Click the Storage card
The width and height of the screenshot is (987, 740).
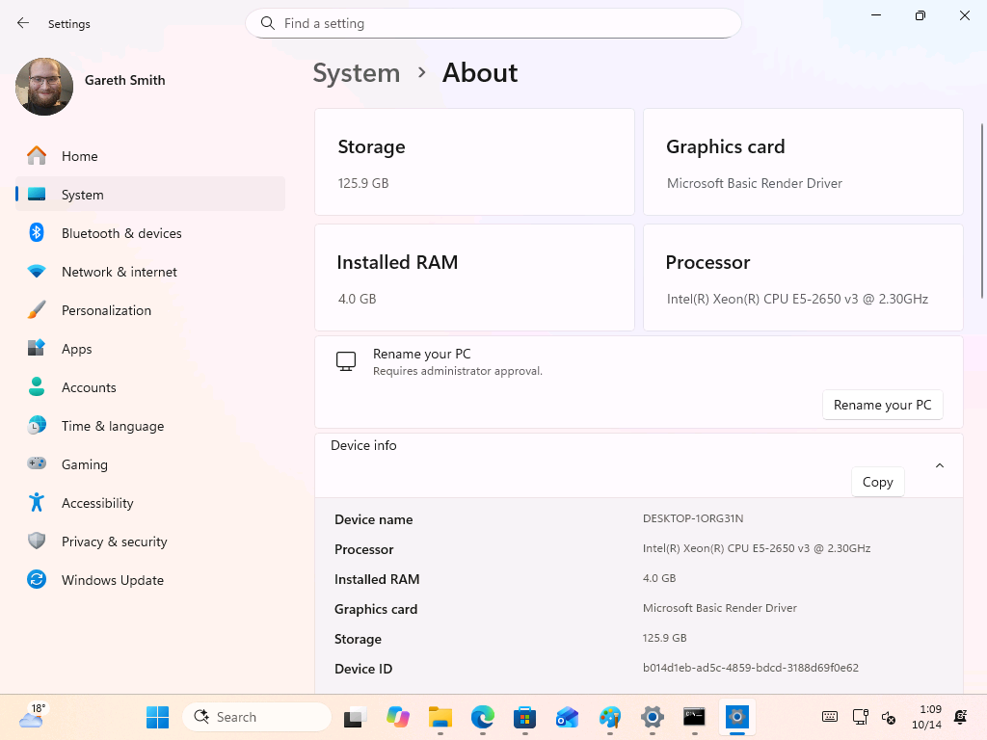(474, 162)
